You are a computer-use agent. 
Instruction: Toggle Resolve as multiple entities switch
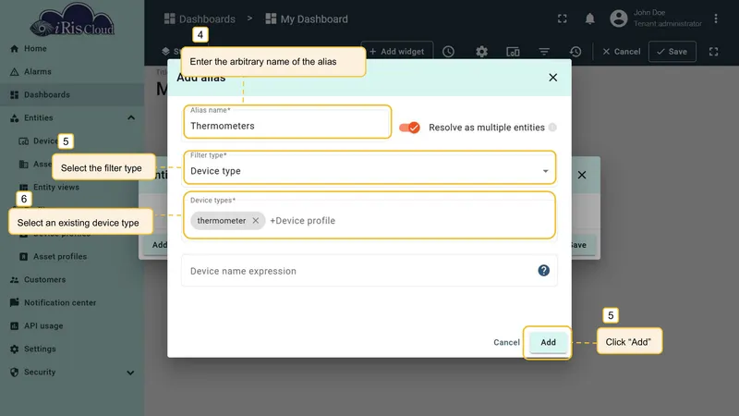click(409, 128)
